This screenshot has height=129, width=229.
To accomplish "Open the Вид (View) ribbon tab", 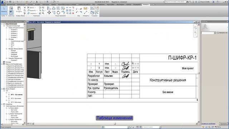I will [94, 5].
